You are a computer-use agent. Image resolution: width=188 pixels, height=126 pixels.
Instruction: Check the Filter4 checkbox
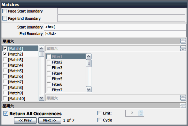(49, 73)
